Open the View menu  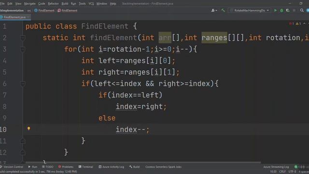coord(18,3)
